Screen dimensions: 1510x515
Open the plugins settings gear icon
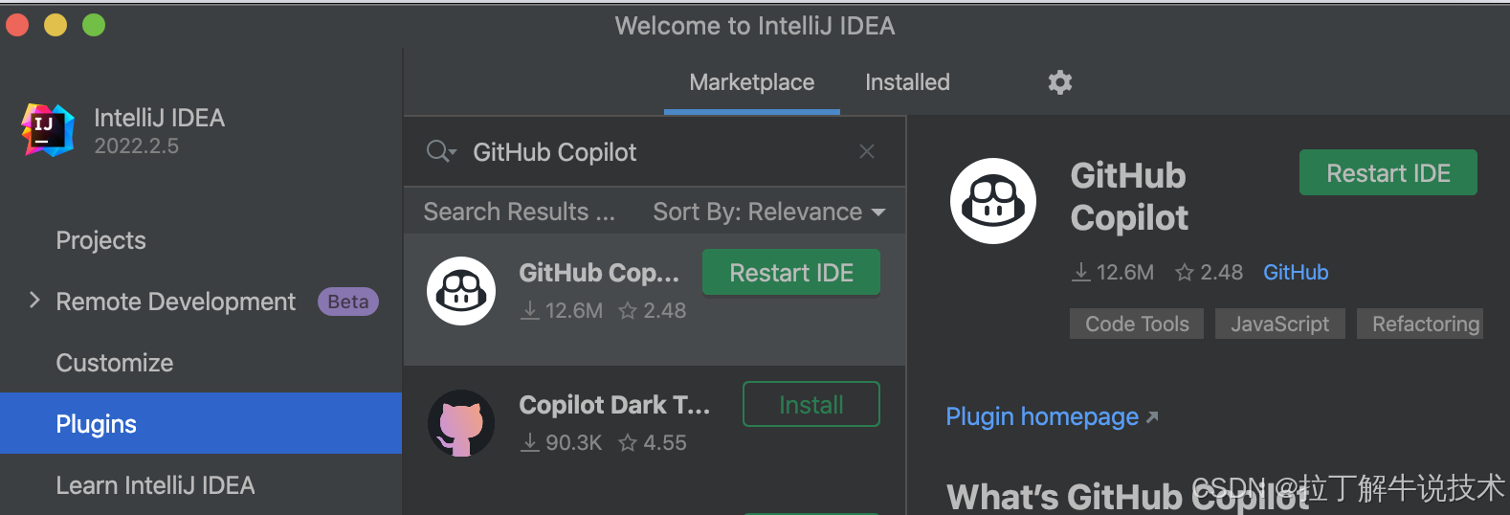(1059, 82)
